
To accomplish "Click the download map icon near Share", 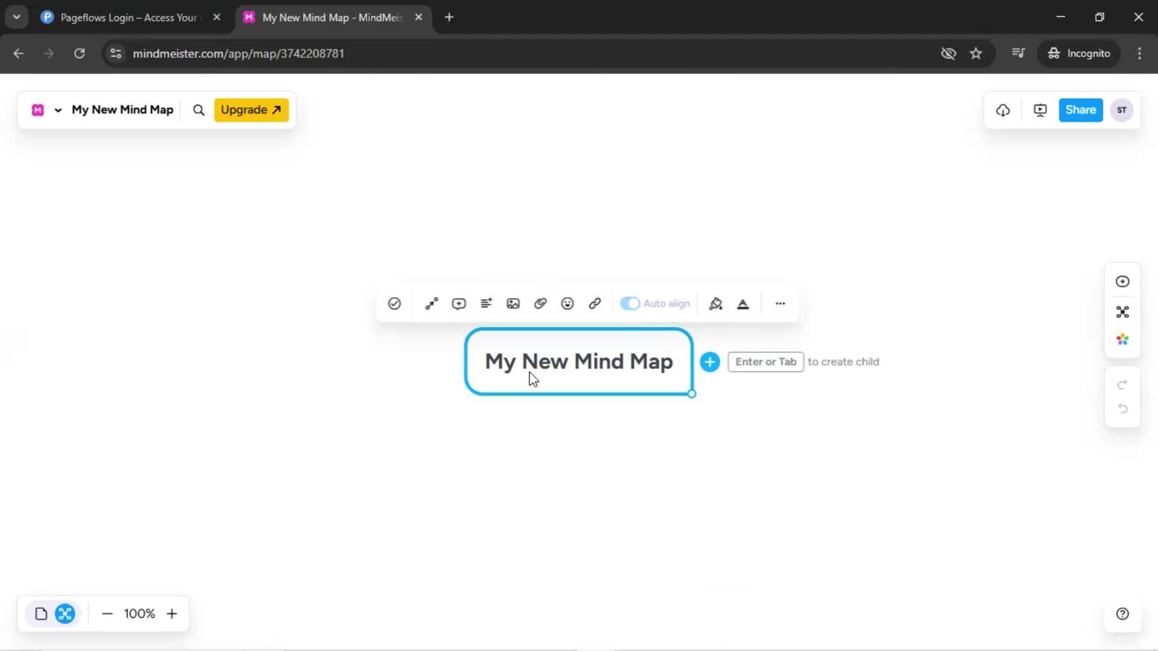I will pos(1002,110).
